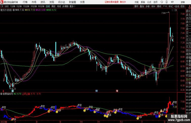Click the 增 event marker
Viewport: 191px width, 123px height.
point(117,91)
